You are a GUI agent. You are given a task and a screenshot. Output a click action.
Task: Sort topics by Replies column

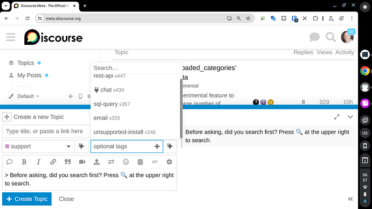303,52
